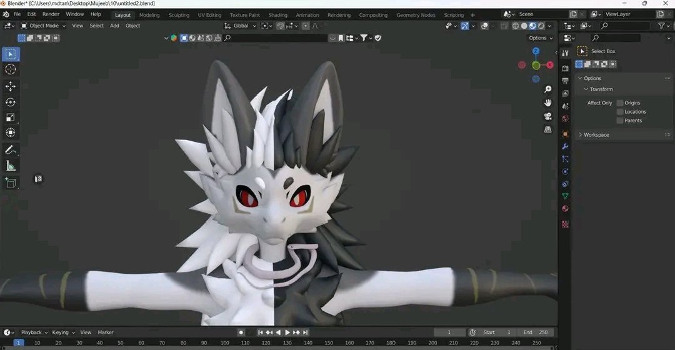
Task: Open the Material properties tab
Action: point(565,209)
